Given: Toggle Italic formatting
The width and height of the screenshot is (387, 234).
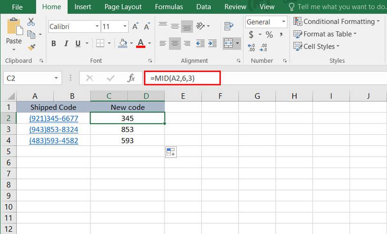Looking at the screenshot, I should [x=66, y=44].
